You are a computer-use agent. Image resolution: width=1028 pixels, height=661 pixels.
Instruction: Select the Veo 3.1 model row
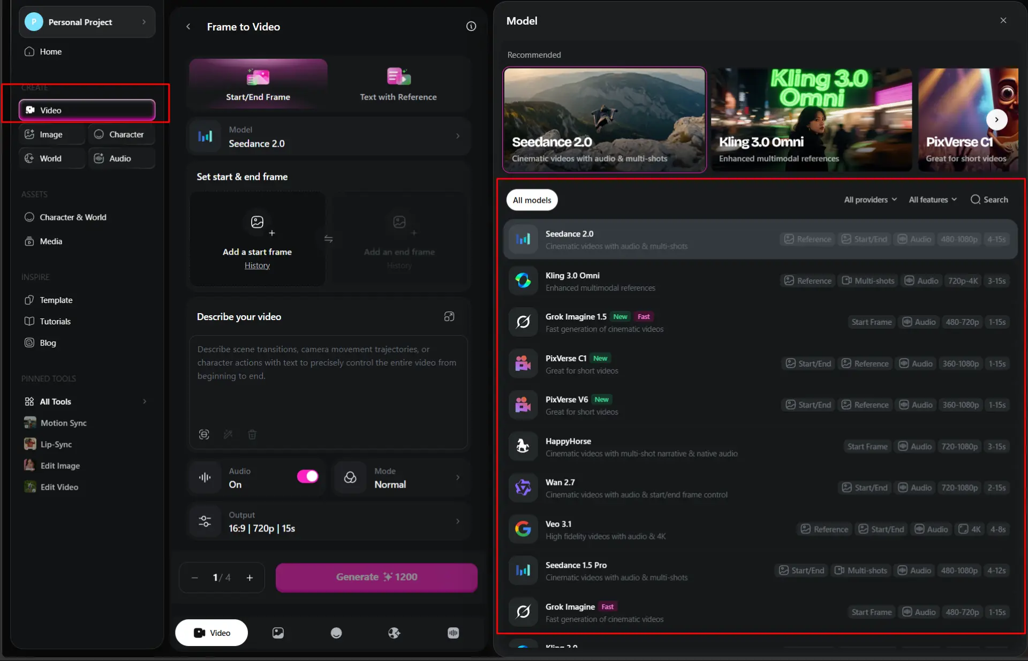coord(760,529)
